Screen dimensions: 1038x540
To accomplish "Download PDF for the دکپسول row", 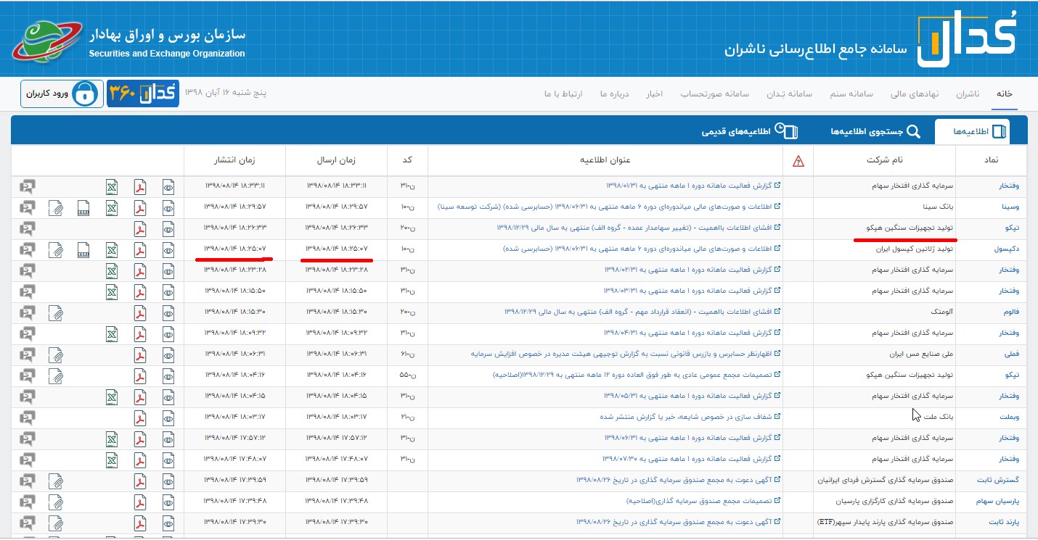I will tap(139, 250).
